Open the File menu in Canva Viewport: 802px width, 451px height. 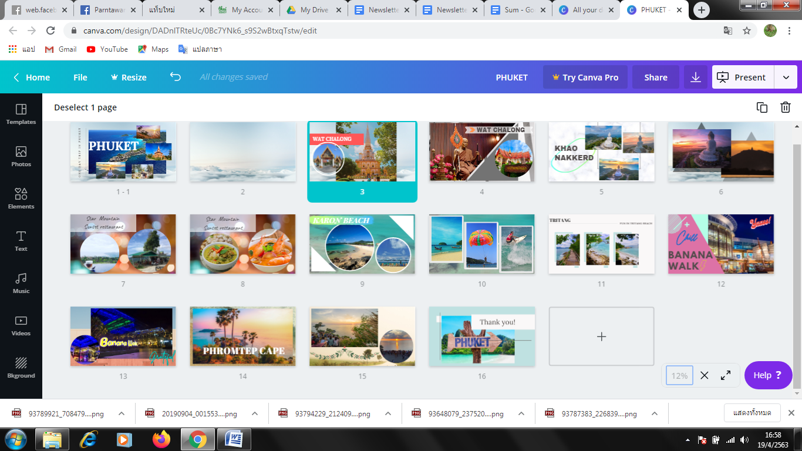(80, 77)
